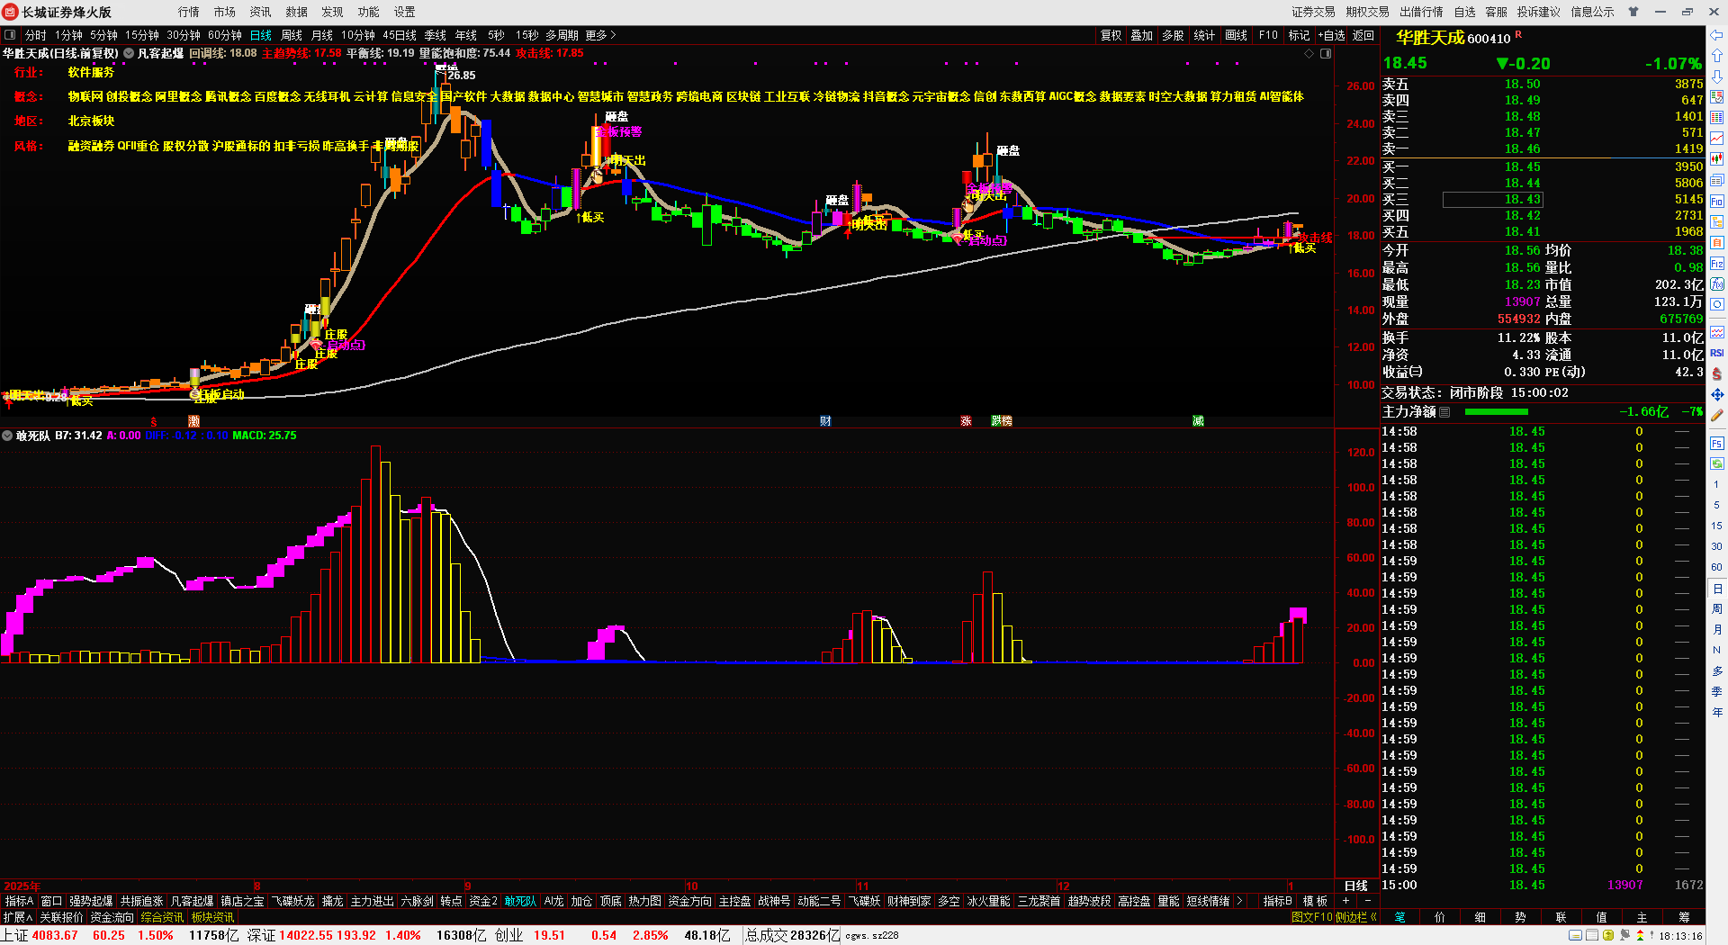
Task: Click the Fs time-share sidebar icon
Action: click(x=1717, y=444)
